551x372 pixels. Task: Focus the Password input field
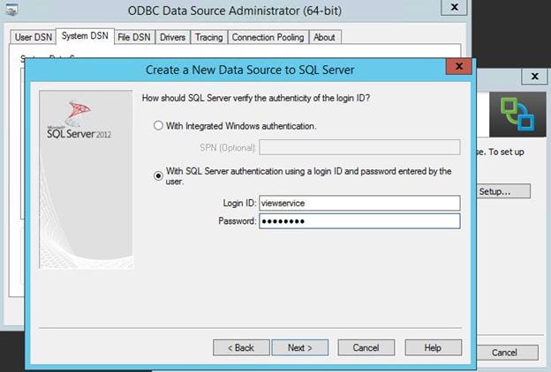(359, 221)
